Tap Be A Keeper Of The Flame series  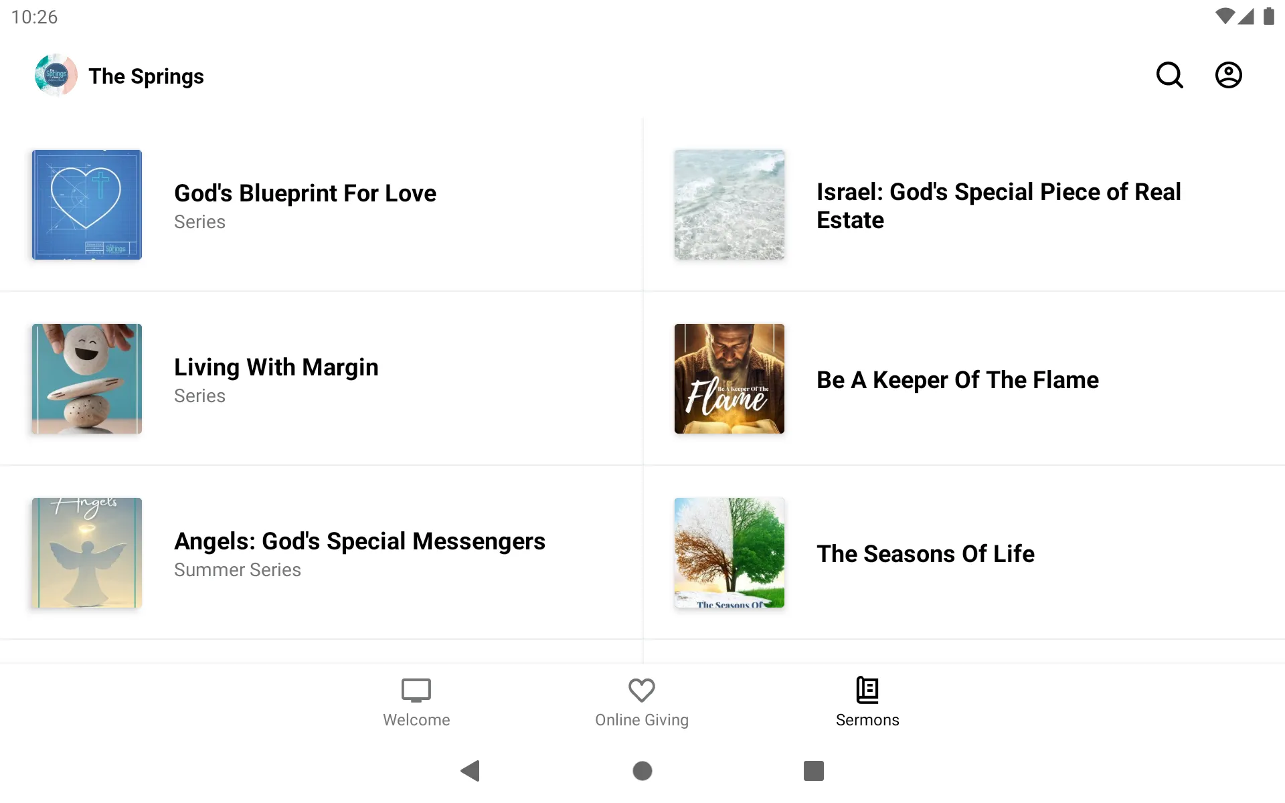click(x=956, y=378)
